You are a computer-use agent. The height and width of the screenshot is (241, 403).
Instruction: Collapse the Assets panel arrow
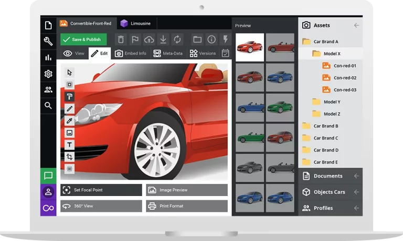coord(356,26)
